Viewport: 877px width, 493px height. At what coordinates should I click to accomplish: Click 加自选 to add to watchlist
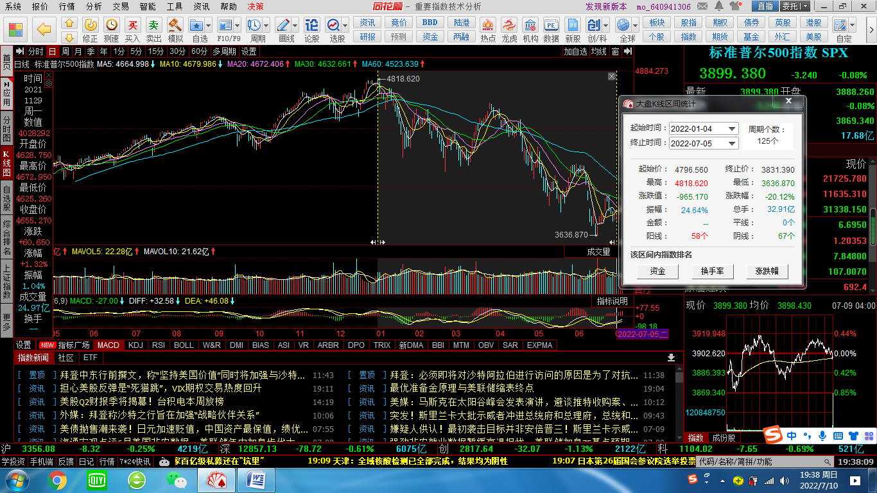click(575, 51)
